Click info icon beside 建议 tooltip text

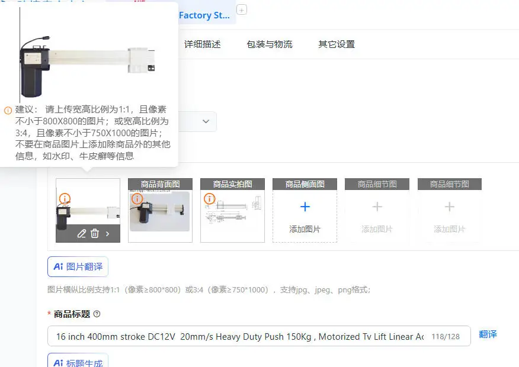tap(8, 111)
